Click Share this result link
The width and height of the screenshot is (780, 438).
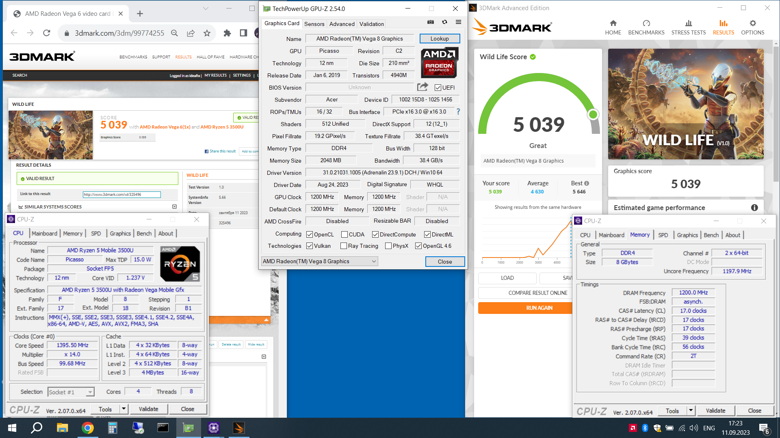point(220,151)
